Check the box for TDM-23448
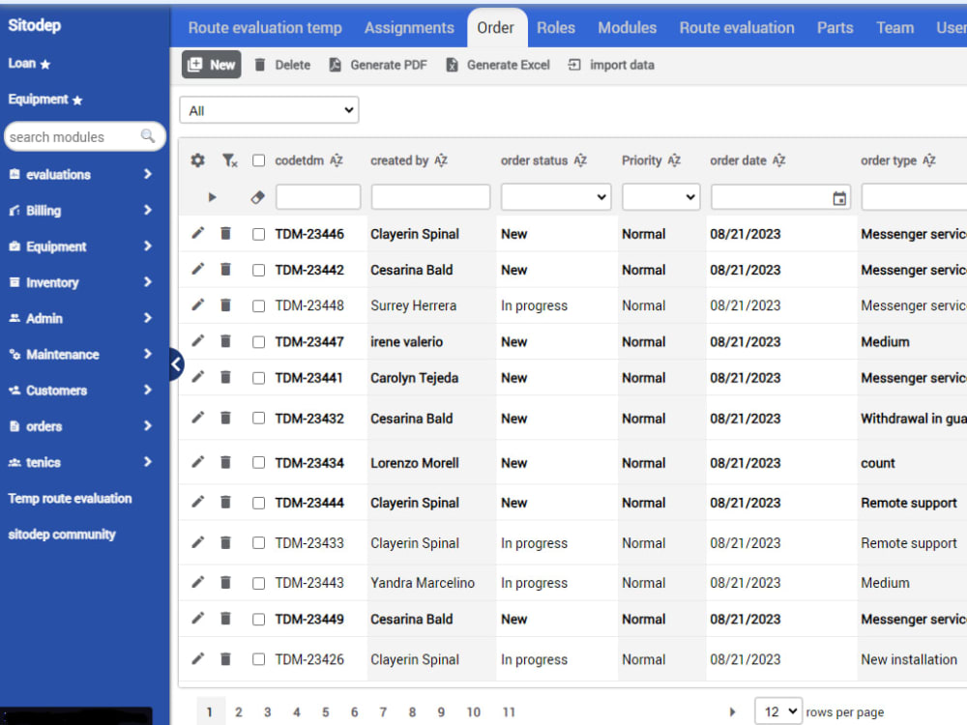967x725 pixels. [x=258, y=305]
